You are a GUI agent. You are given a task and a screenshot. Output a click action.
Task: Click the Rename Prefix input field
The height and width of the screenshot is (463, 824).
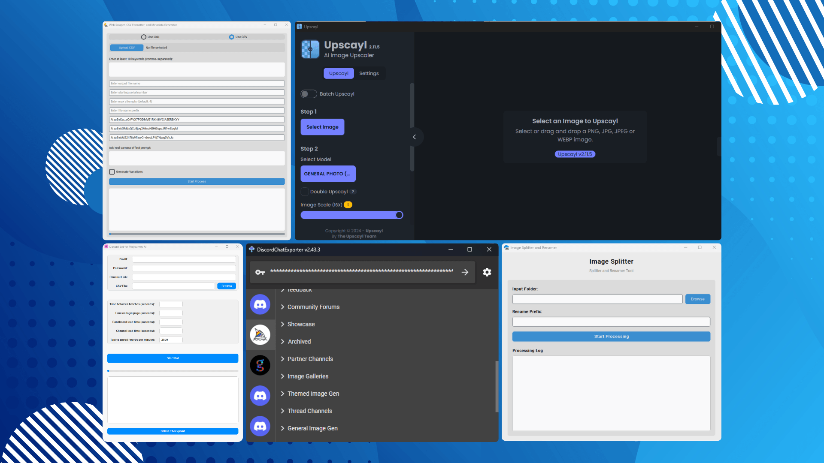(x=611, y=322)
